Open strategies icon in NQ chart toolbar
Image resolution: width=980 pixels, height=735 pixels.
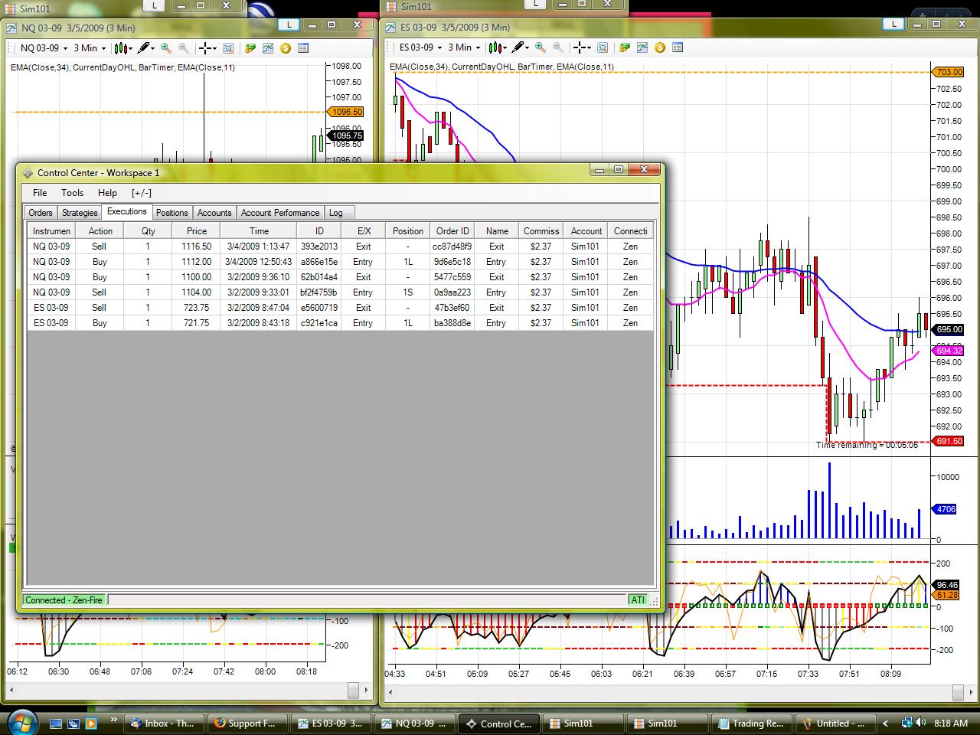click(x=250, y=47)
